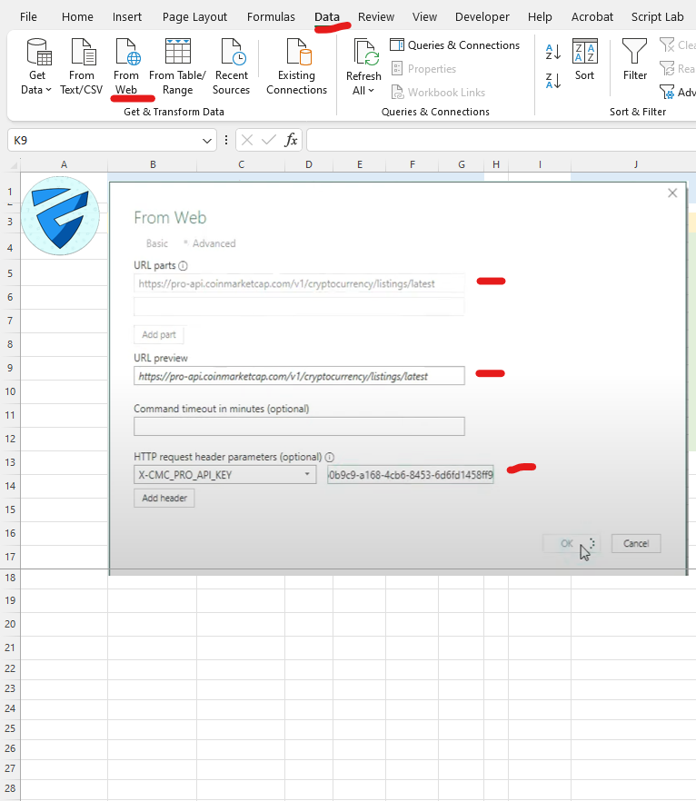Click the Filter funnel icon
The image size is (696, 801).
point(635,53)
